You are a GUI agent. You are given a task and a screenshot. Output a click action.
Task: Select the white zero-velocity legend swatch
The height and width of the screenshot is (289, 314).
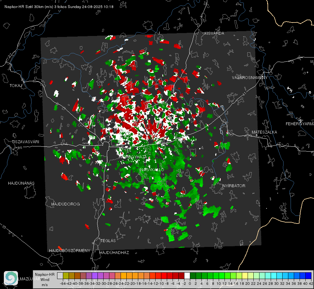pyautogui.click(x=187, y=276)
